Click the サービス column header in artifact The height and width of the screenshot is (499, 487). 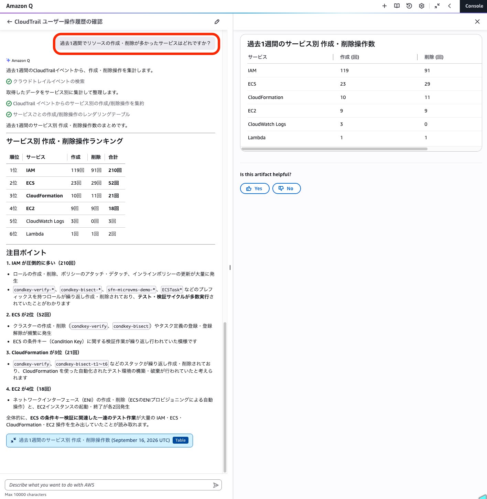coord(258,57)
